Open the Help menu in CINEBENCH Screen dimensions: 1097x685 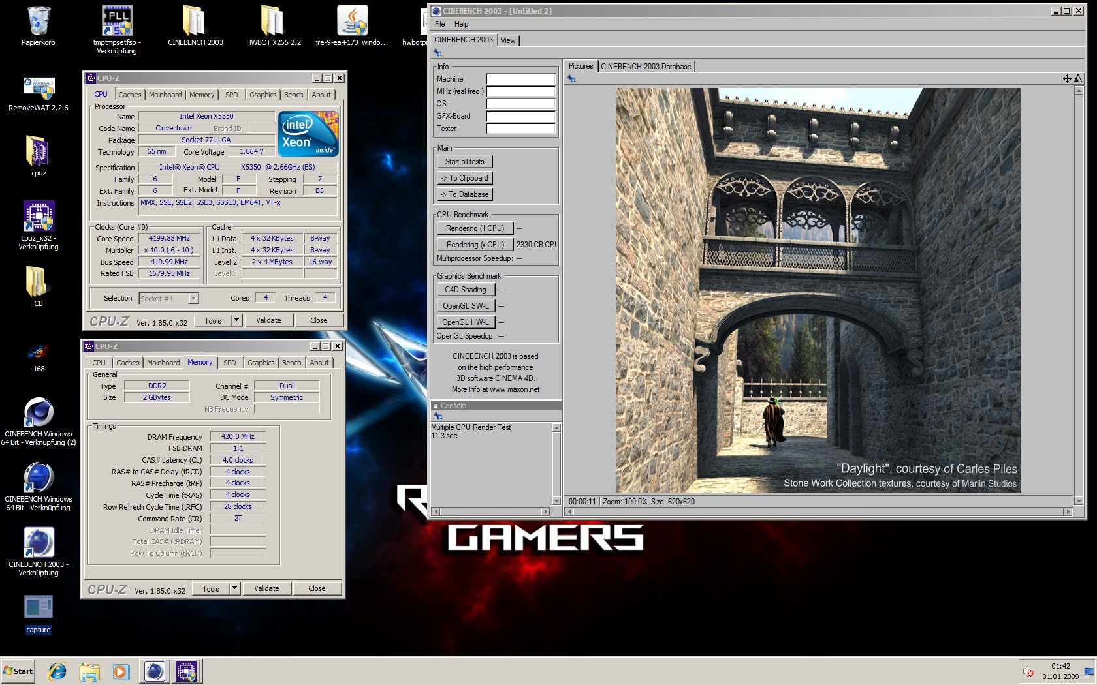tap(461, 24)
